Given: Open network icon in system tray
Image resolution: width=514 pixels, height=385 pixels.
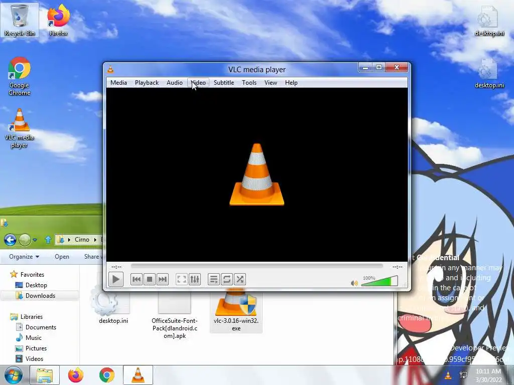Looking at the screenshot, I should (463, 375).
